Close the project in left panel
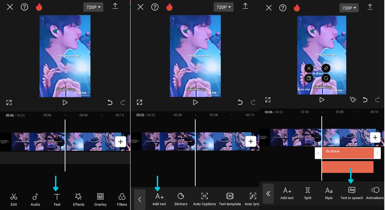 pos(10,7)
